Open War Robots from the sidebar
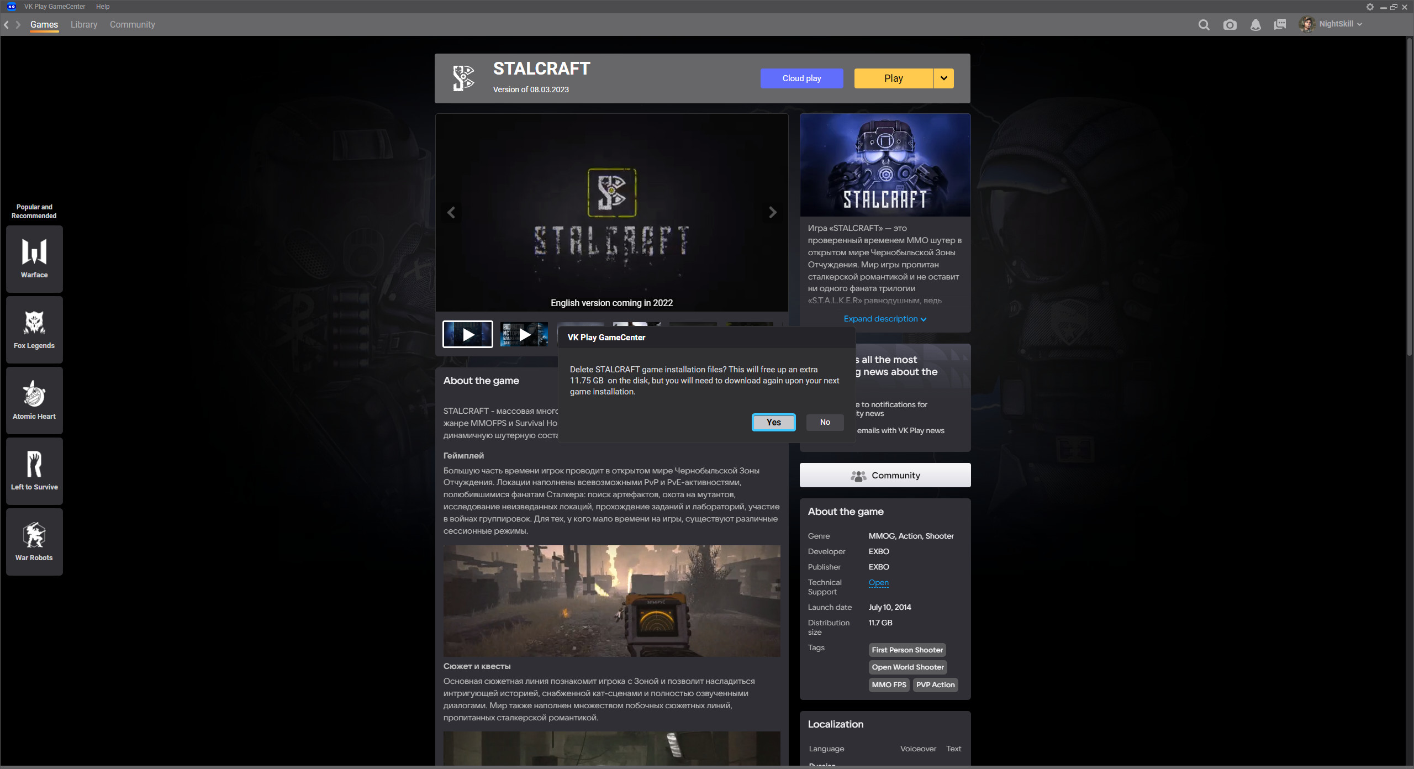This screenshot has width=1414, height=769. click(x=34, y=541)
